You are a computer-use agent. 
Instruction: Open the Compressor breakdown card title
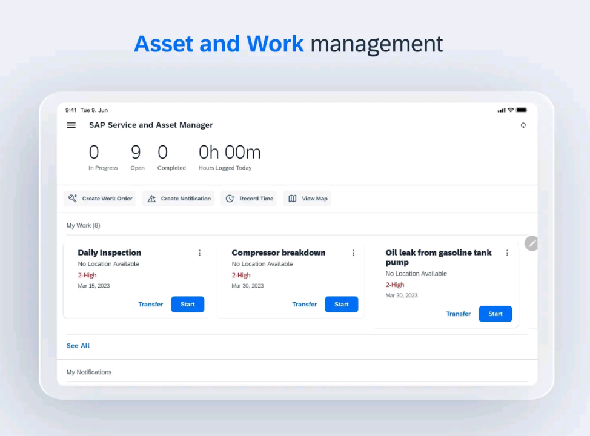click(x=279, y=253)
